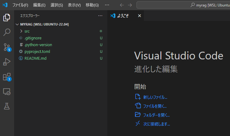Click the open folder icon under 開始
230x136 pixels.
coord(138,114)
